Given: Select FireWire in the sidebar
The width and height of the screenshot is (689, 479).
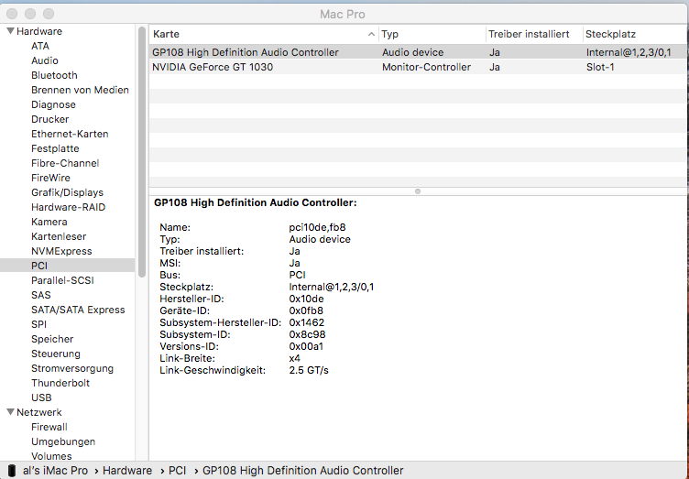Looking at the screenshot, I should click(50, 178).
